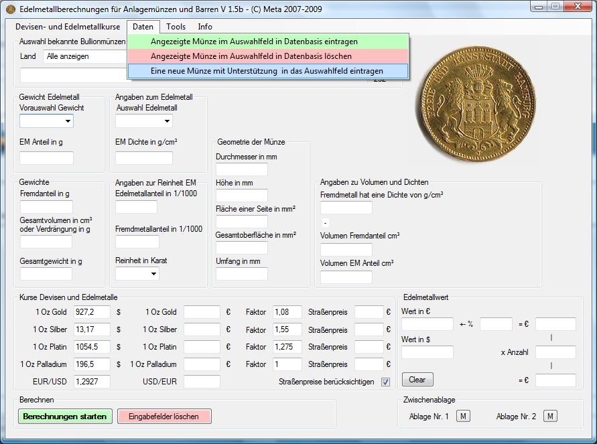
Task: Click the app coin icon in title bar
Action: [x=10, y=9]
